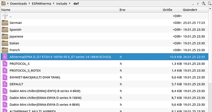Select the German folder icon
This screenshot has height=112, width=212.
tap(5, 23)
